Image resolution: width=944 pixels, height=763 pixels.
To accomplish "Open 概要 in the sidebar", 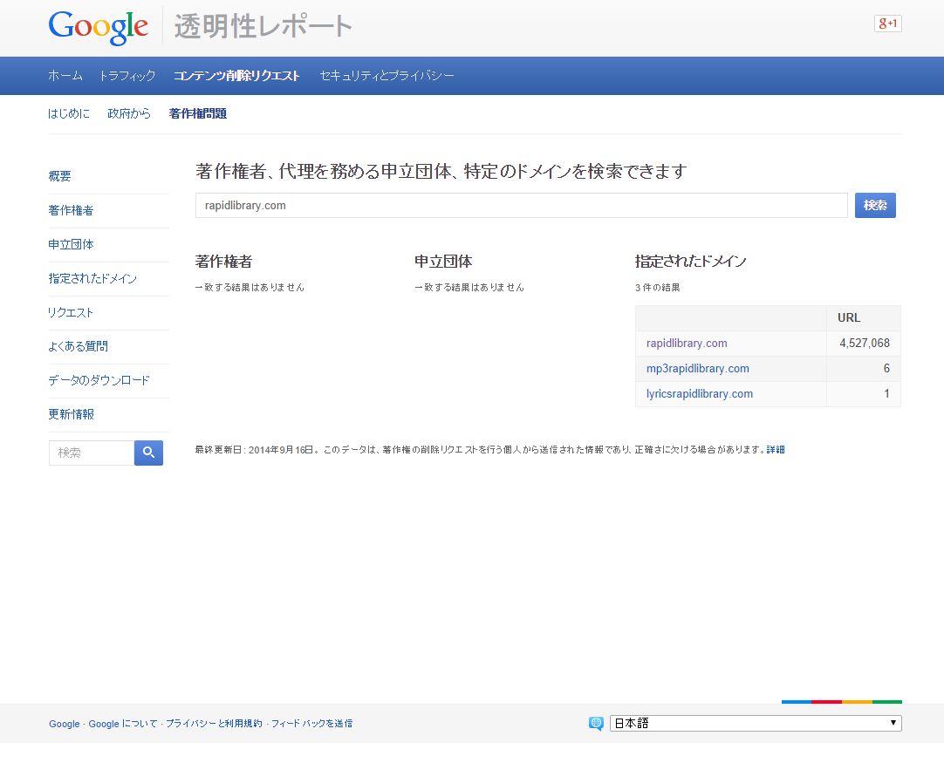I will coord(59,176).
